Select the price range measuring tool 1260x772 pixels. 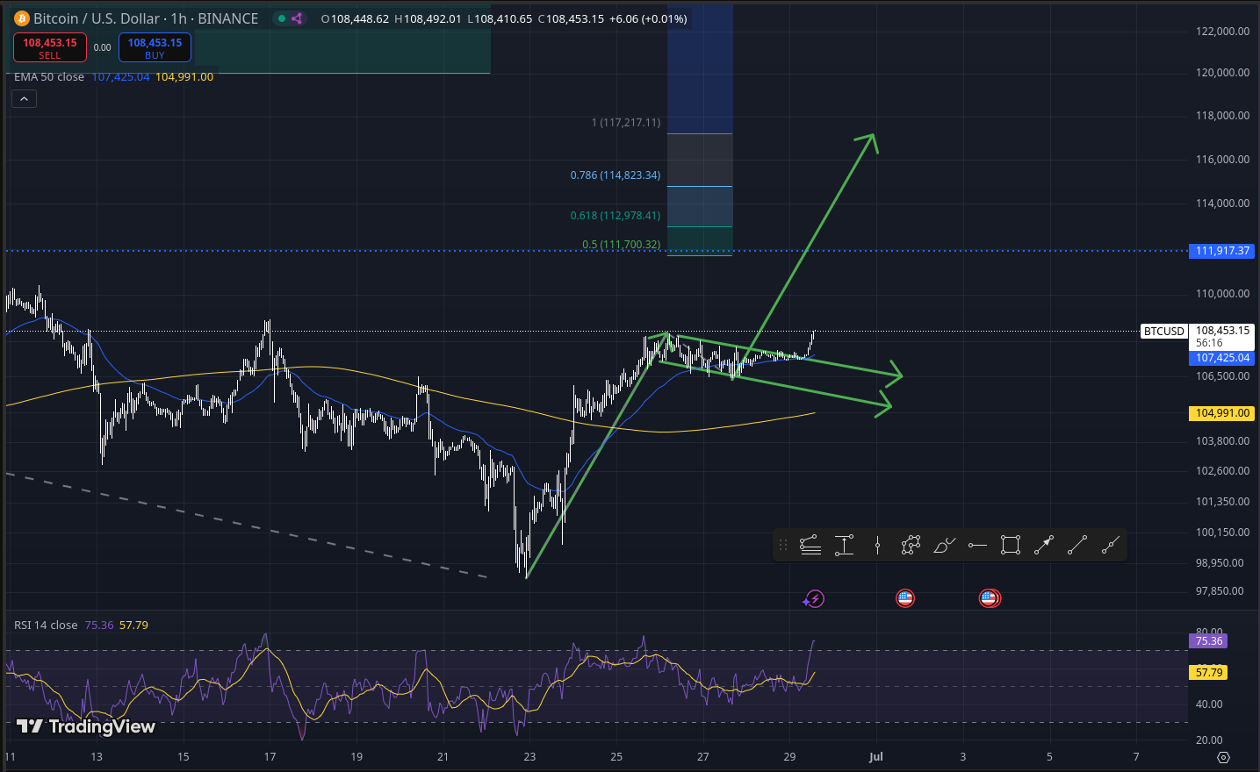(x=844, y=546)
